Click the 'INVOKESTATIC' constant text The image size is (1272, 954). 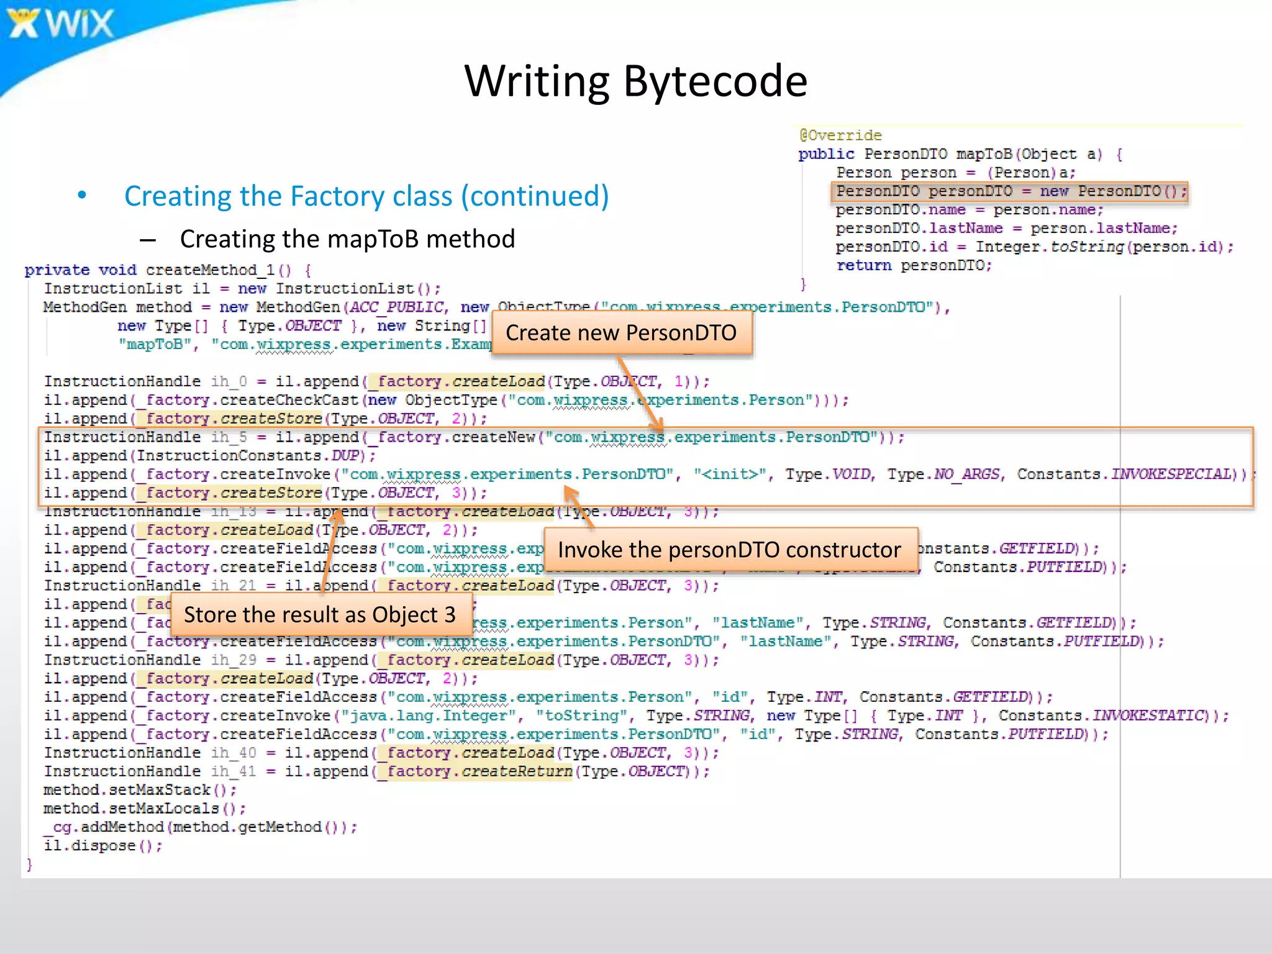click(x=1148, y=715)
